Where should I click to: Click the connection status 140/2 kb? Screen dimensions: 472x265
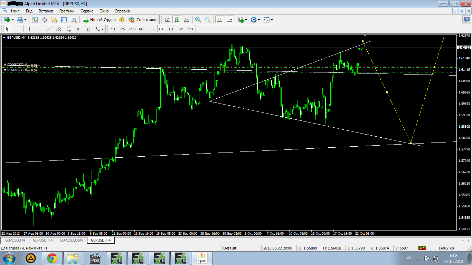coord(446,248)
